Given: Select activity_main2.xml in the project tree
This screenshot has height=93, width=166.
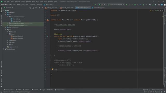Looking at the screenshot, I should [x=17, y=38].
